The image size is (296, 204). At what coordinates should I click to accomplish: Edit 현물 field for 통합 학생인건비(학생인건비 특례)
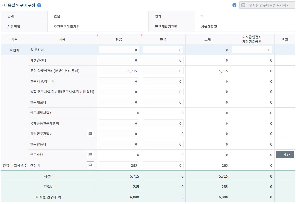163,71
